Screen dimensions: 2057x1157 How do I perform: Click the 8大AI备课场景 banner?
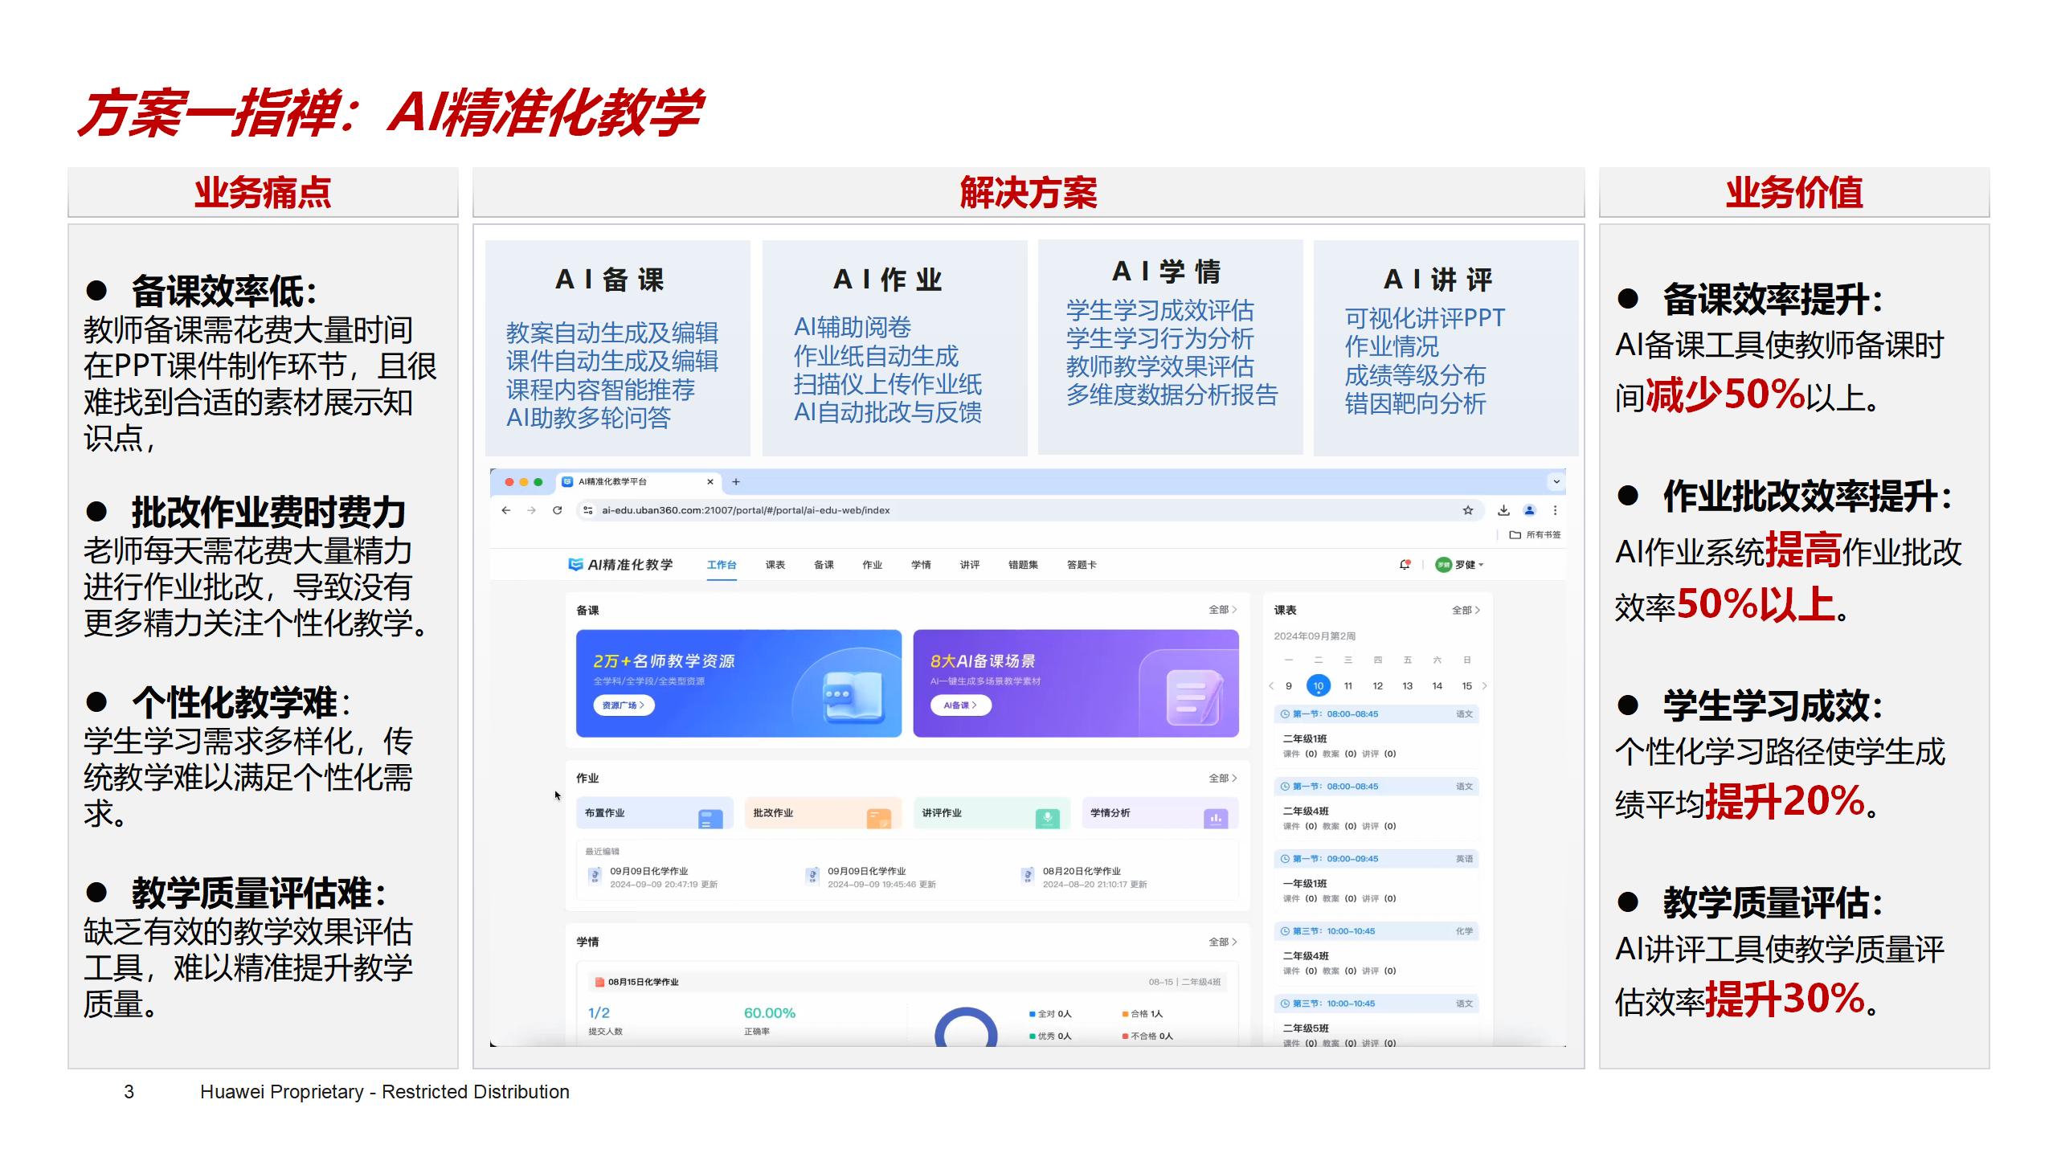click(1076, 683)
